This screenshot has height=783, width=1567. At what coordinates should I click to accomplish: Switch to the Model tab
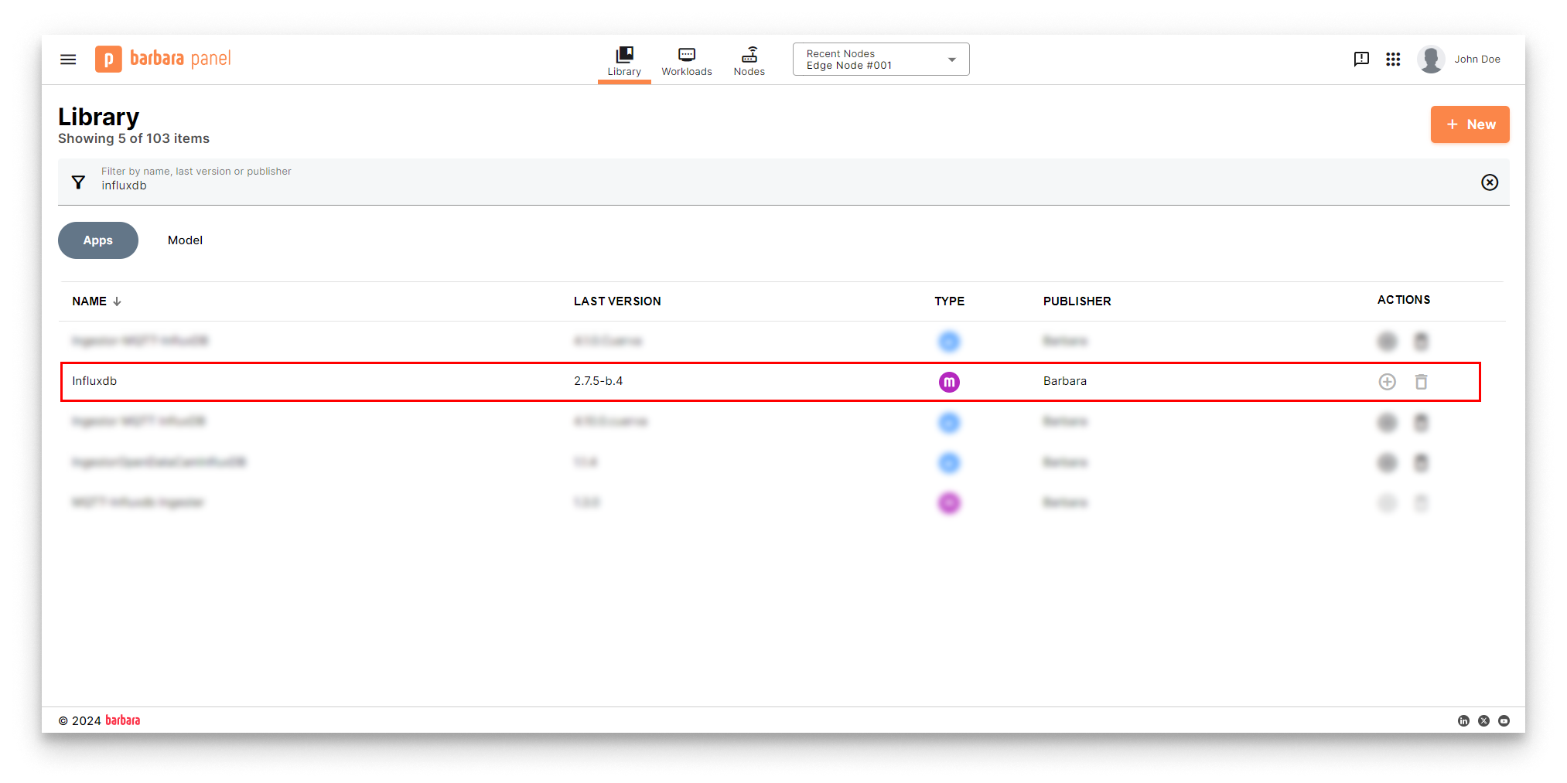click(x=184, y=240)
